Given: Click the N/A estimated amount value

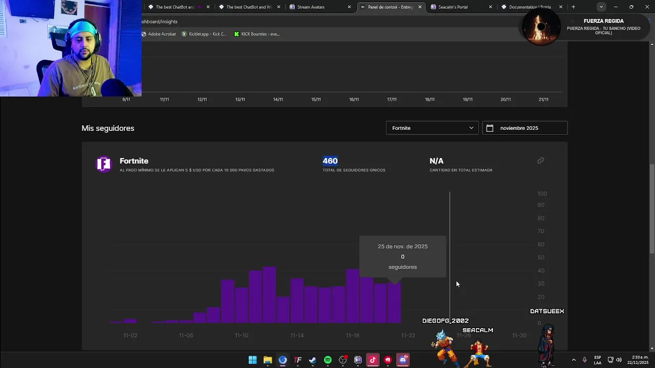Looking at the screenshot, I should coord(436,161).
